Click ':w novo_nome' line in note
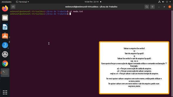 click(134, 81)
